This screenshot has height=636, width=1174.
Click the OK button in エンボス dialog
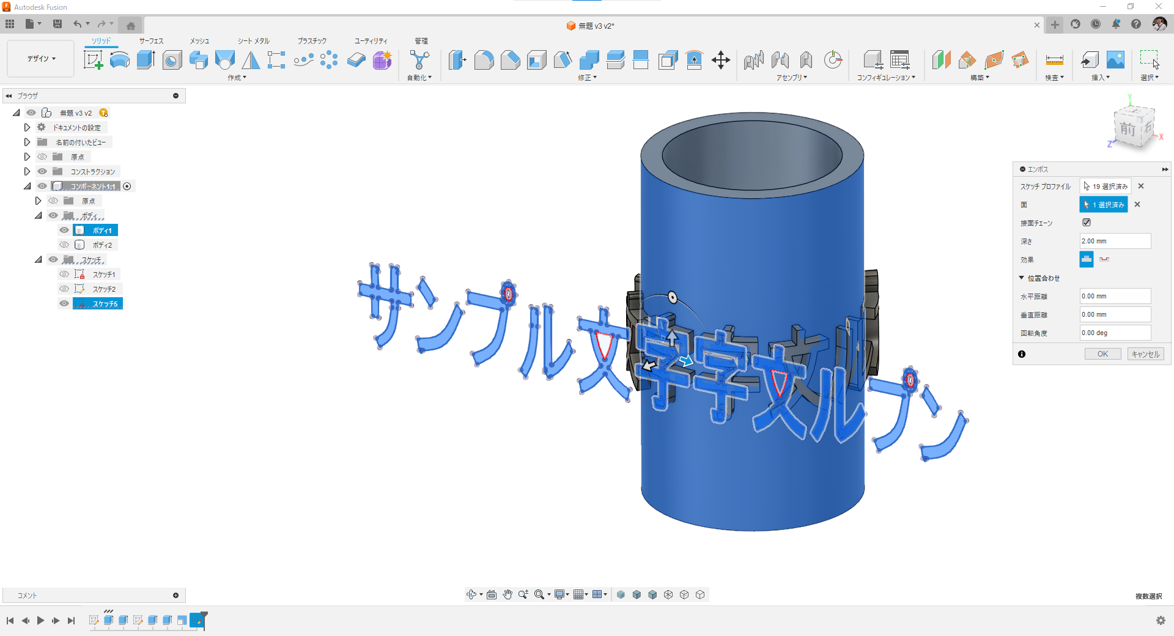pyautogui.click(x=1102, y=354)
